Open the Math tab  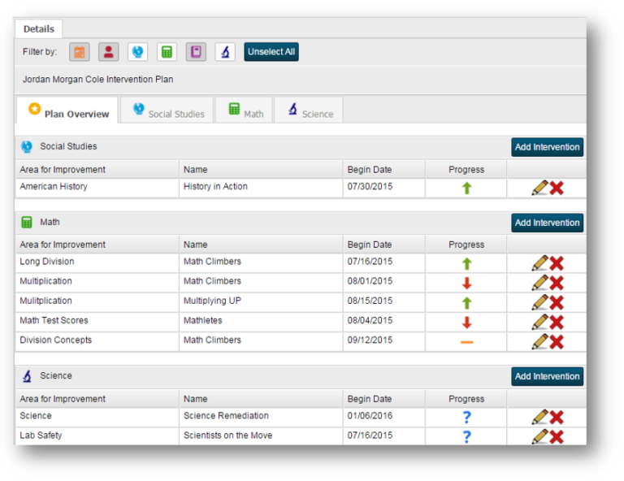click(245, 113)
